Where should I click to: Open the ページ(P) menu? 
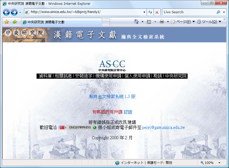[183, 22]
